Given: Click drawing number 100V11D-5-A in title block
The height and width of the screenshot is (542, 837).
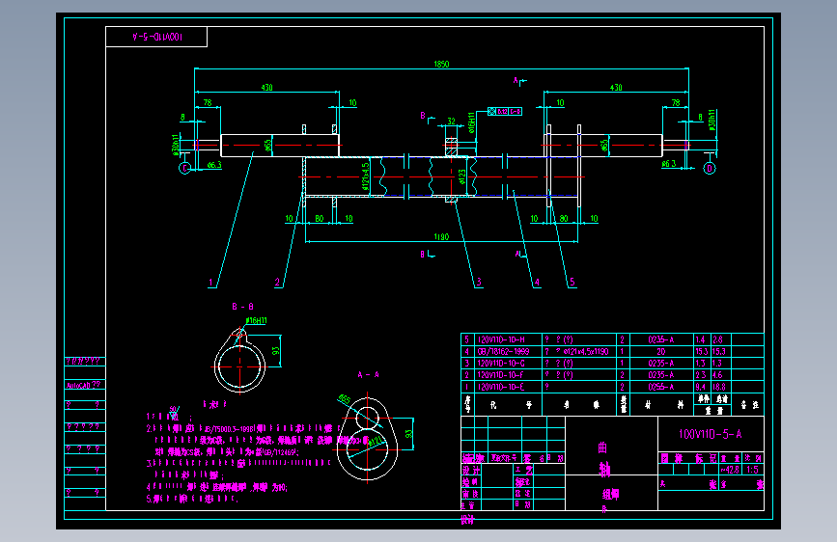Looking at the screenshot, I should (710, 434).
